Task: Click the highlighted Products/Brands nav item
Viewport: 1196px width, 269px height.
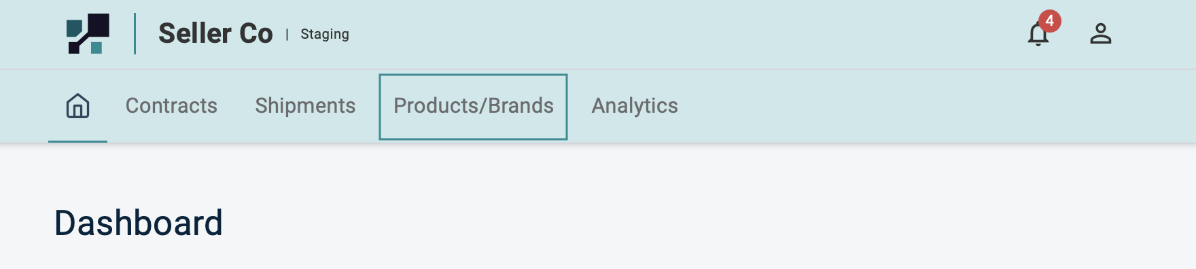Action: (473, 107)
